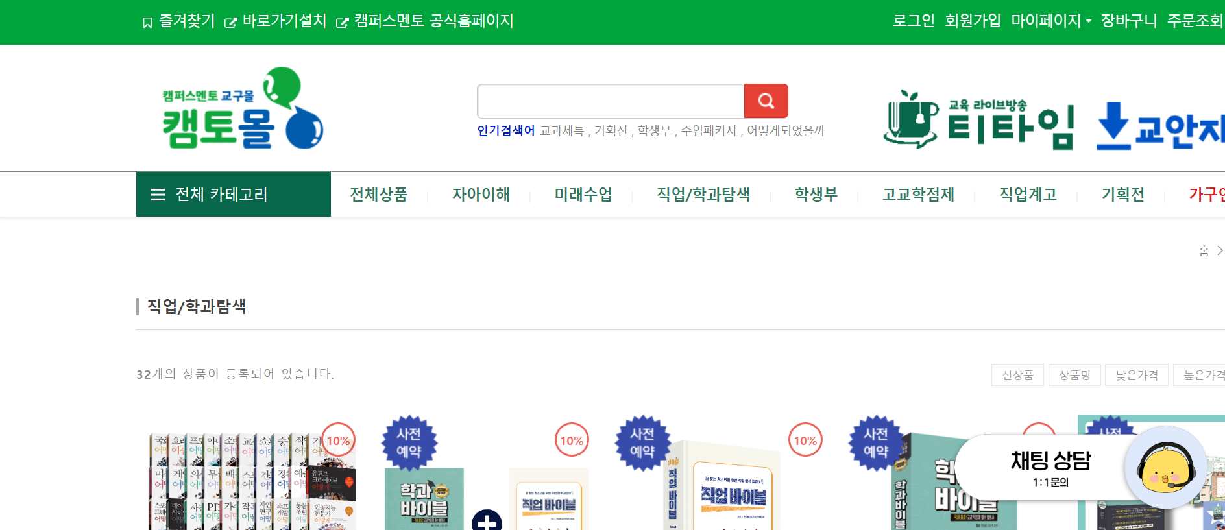Click the 홈 breadcrumb link

[1204, 251]
